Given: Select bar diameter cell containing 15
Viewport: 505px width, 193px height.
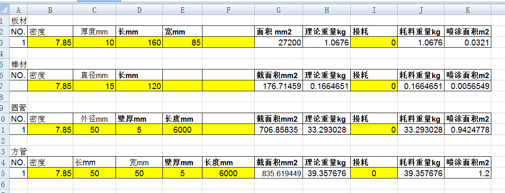Looking at the screenshot, I should 94,86.
